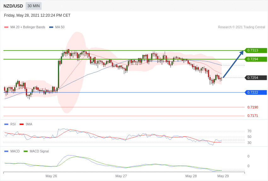Click the 0.7254 current price tag

click(x=256, y=78)
